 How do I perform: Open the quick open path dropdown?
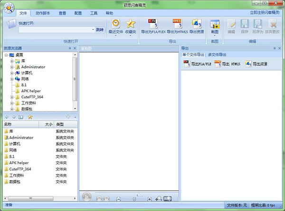point(93,30)
